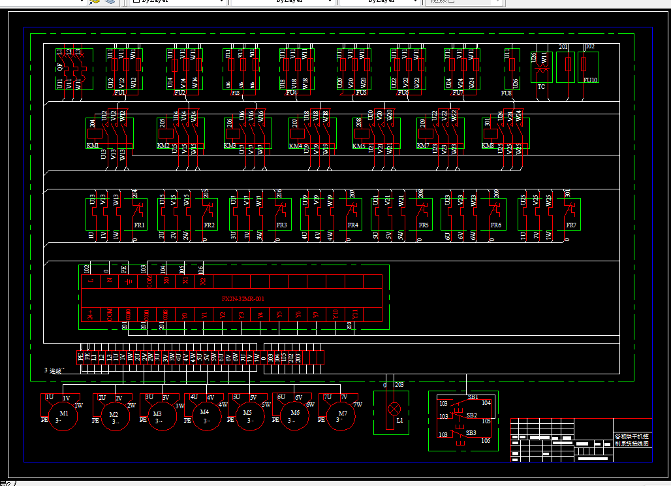This screenshot has width=671, height=486.
Task: Click the M6 motor symbol
Action: (x=294, y=417)
